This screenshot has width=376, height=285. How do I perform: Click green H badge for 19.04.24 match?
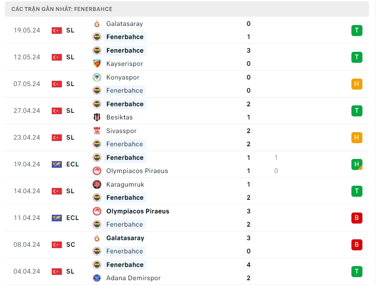[x=357, y=164]
